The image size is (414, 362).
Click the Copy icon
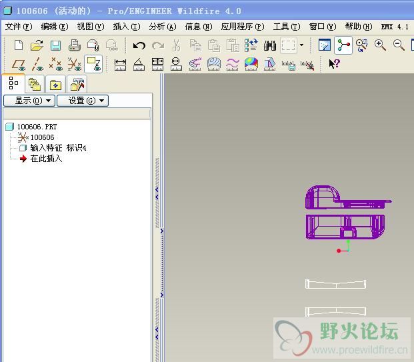195,45
